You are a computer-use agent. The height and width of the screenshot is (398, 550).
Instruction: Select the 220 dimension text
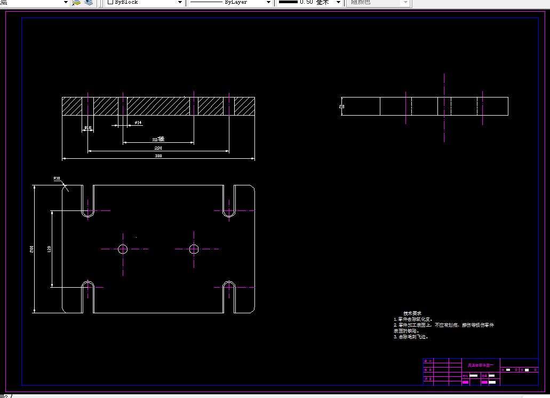coord(158,148)
